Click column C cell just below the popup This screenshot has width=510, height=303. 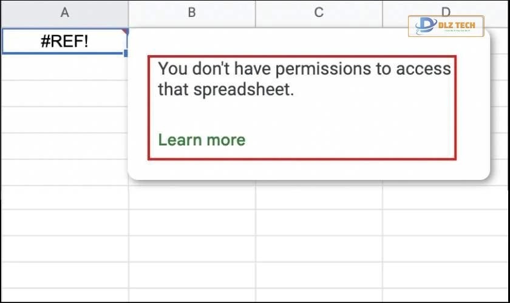coord(319,198)
